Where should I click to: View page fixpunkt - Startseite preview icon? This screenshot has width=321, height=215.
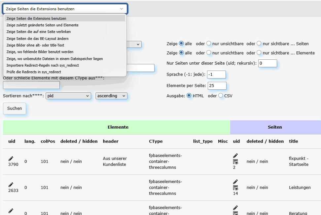pos(235,162)
